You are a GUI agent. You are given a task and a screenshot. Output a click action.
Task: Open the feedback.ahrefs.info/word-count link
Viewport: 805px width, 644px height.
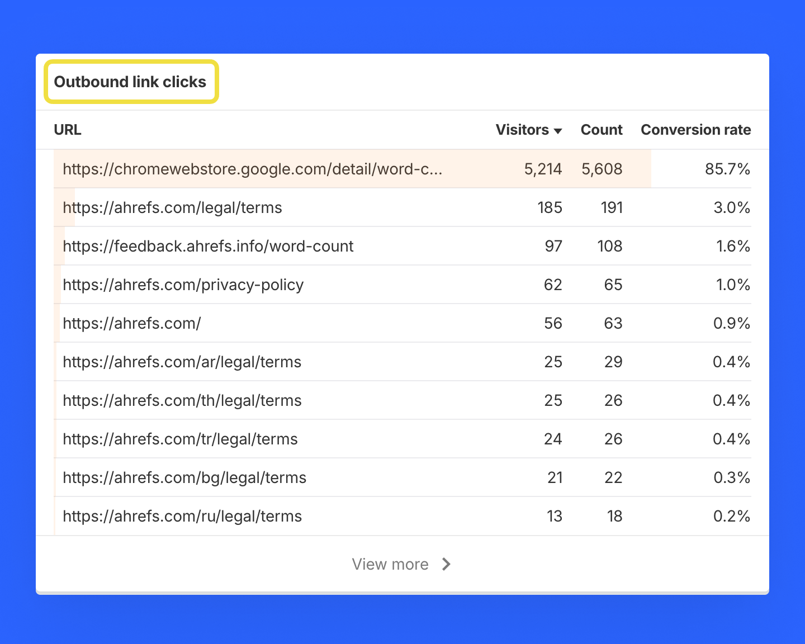208,246
